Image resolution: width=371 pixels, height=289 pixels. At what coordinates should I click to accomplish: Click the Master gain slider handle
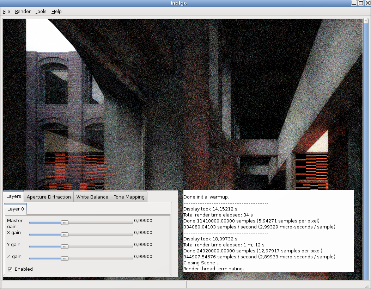pyautogui.click(x=64, y=223)
